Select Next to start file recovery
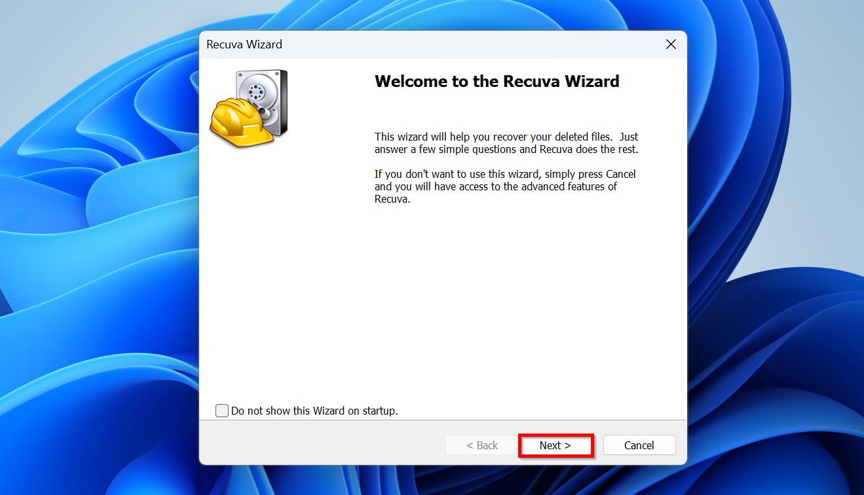 pyautogui.click(x=555, y=445)
